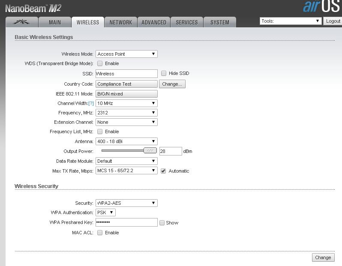
Task: Enable the MAC ACL checkbox
Action: pos(100,233)
